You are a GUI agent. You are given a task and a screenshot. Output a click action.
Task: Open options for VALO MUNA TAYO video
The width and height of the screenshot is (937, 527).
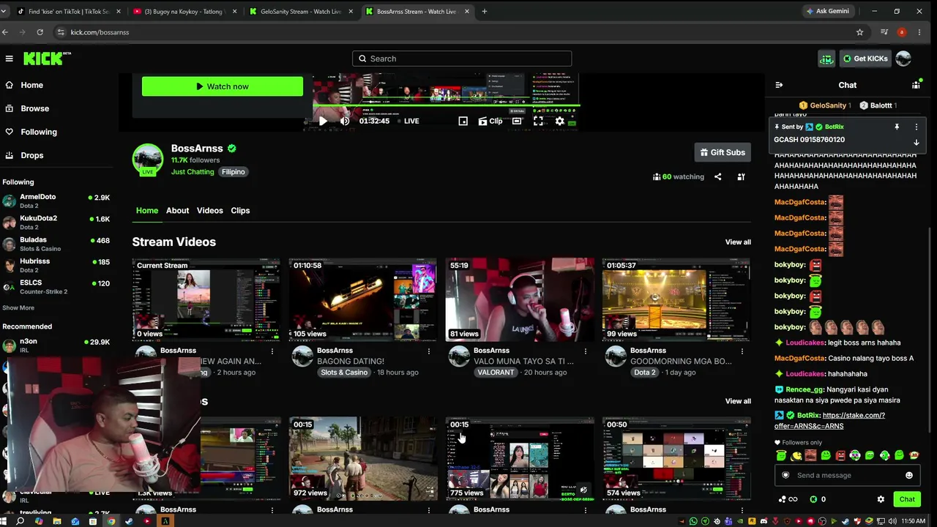tap(586, 351)
